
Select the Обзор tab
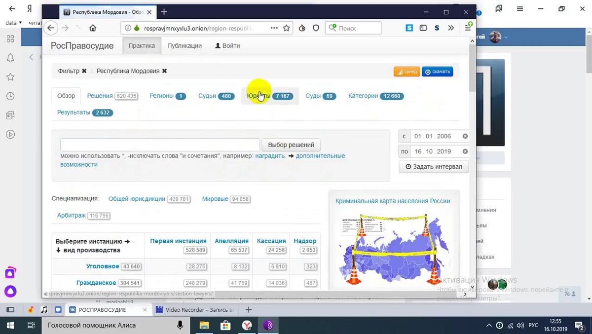66,96
